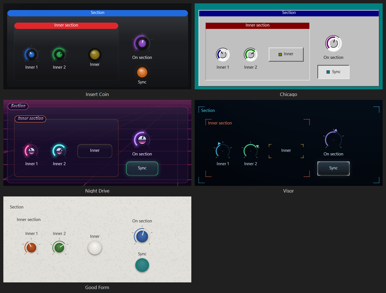Click the Inner 1 knob in Chicago theme
386x293 pixels.
[x=223, y=54]
